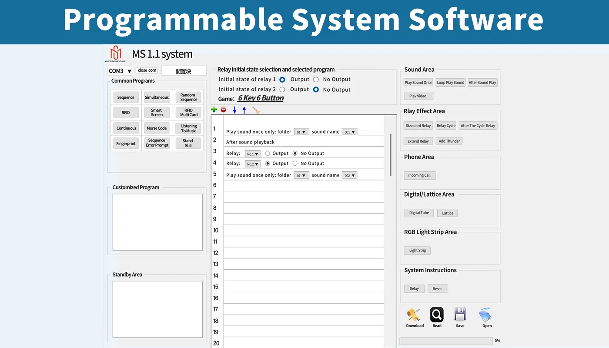
Task: Open the sound name 001 dropdown
Action: click(x=349, y=132)
